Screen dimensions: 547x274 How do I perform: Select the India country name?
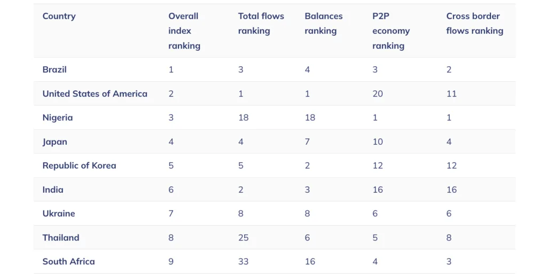pyautogui.click(x=53, y=190)
